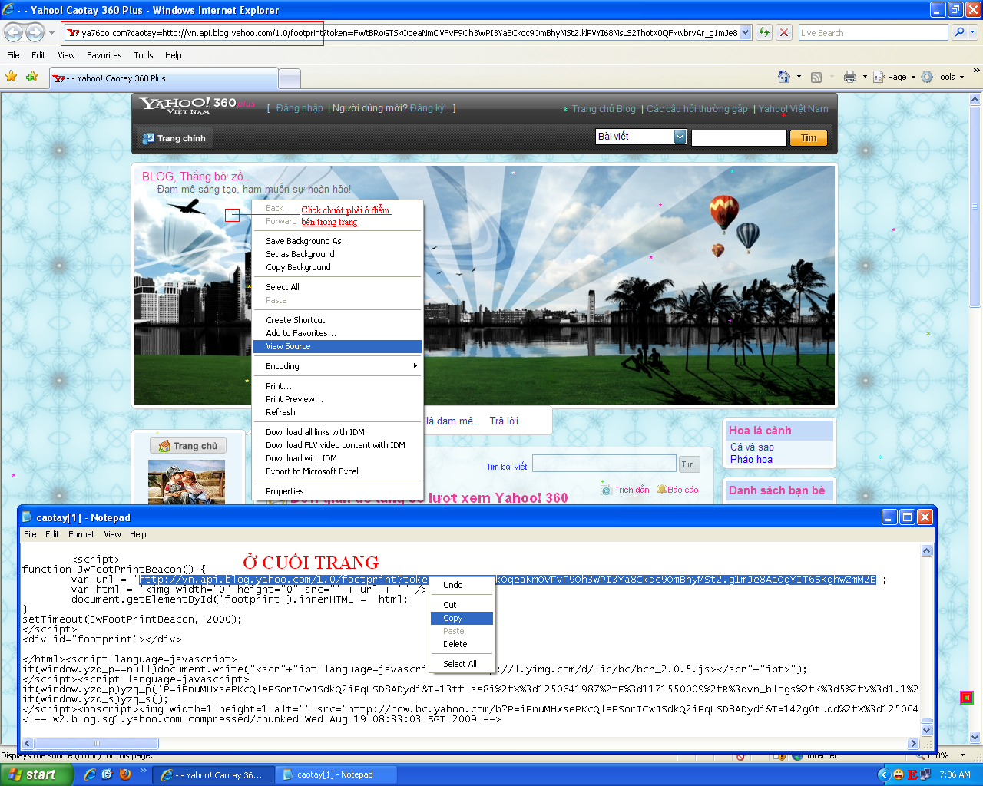
Task: Open Favorites in Internet Explorer's menu bar
Action: click(x=104, y=55)
